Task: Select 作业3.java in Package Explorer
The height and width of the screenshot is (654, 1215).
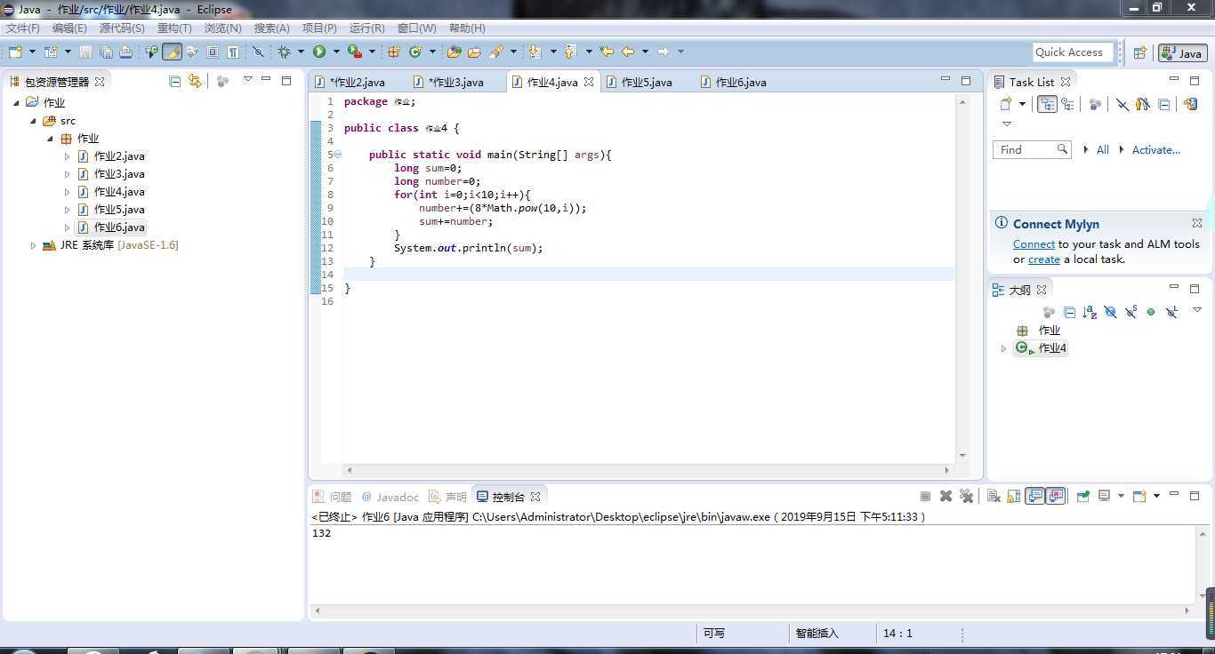Action: [119, 174]
